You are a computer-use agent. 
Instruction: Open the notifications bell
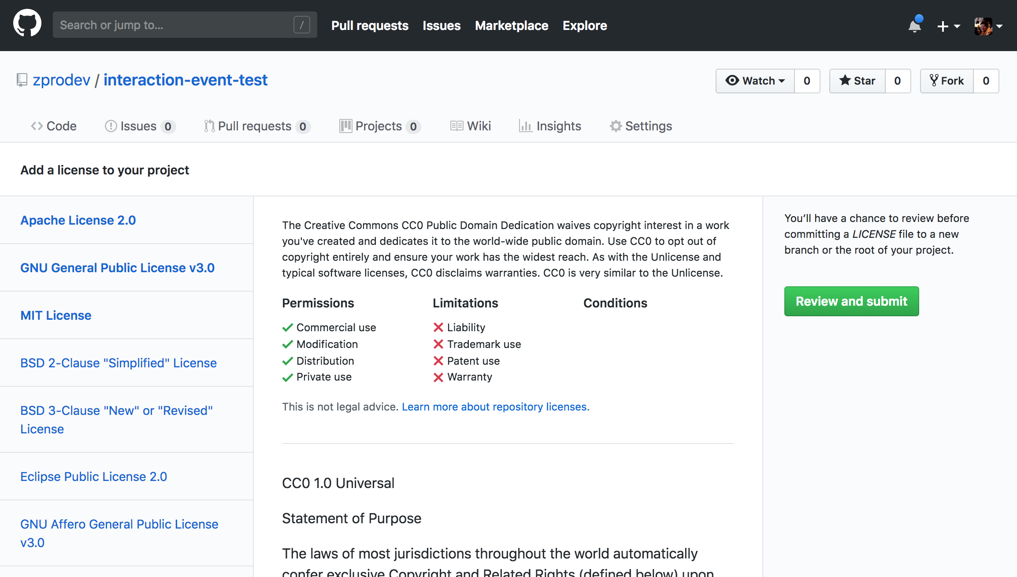915,26
